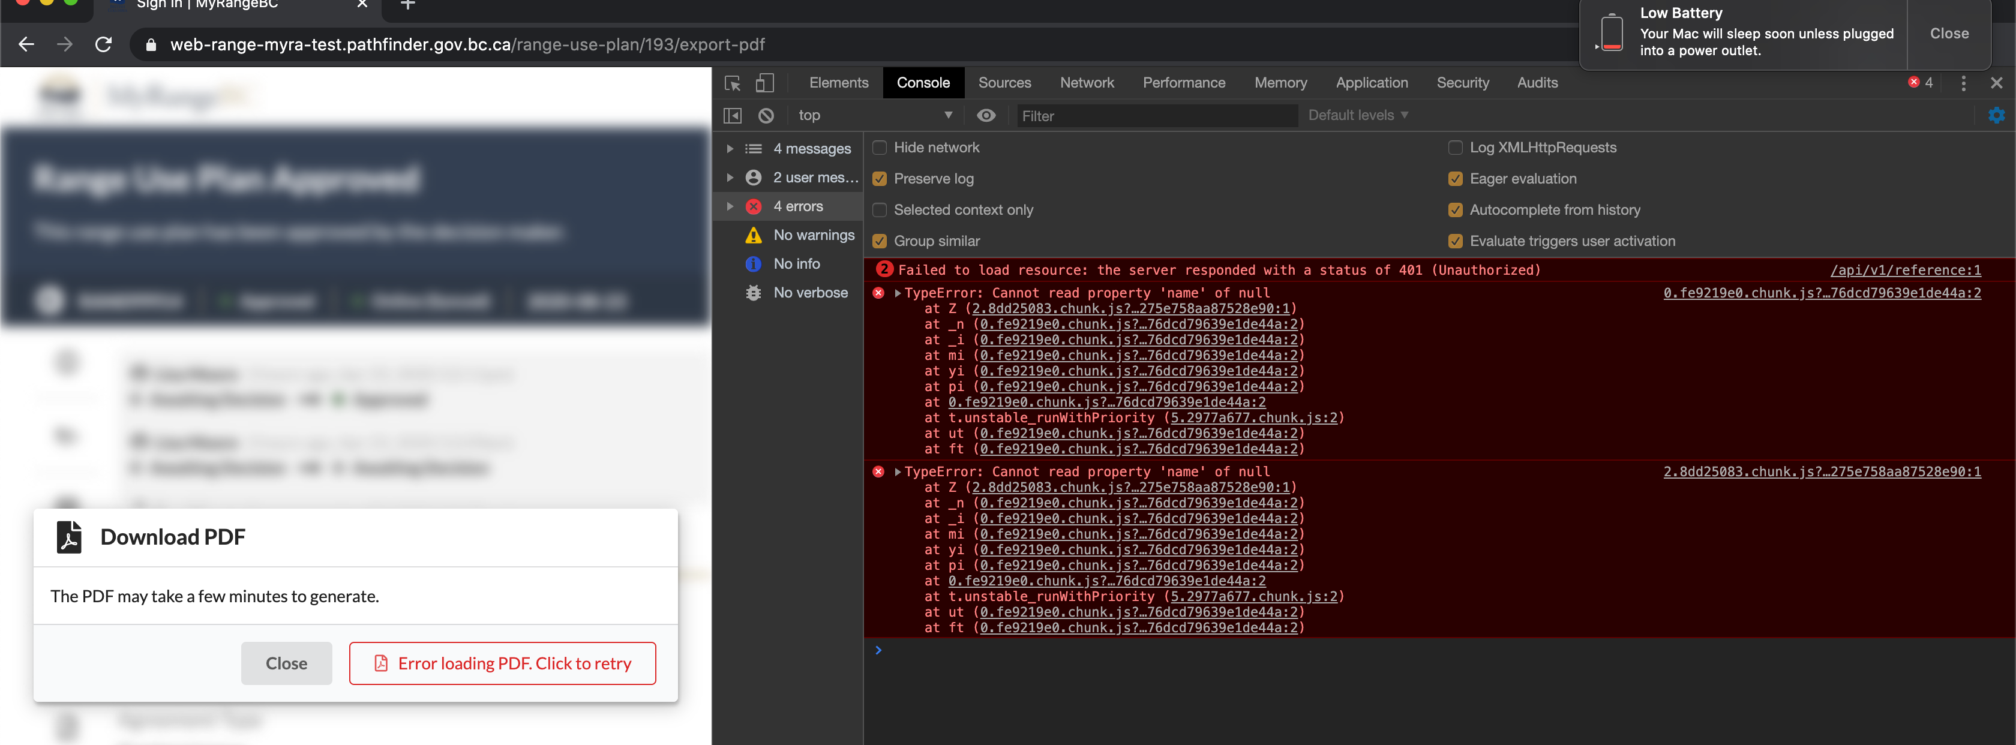This screenshot has width=2016, height=745.
Task: Expand the second TypeError stack trace
Action: 898,472
